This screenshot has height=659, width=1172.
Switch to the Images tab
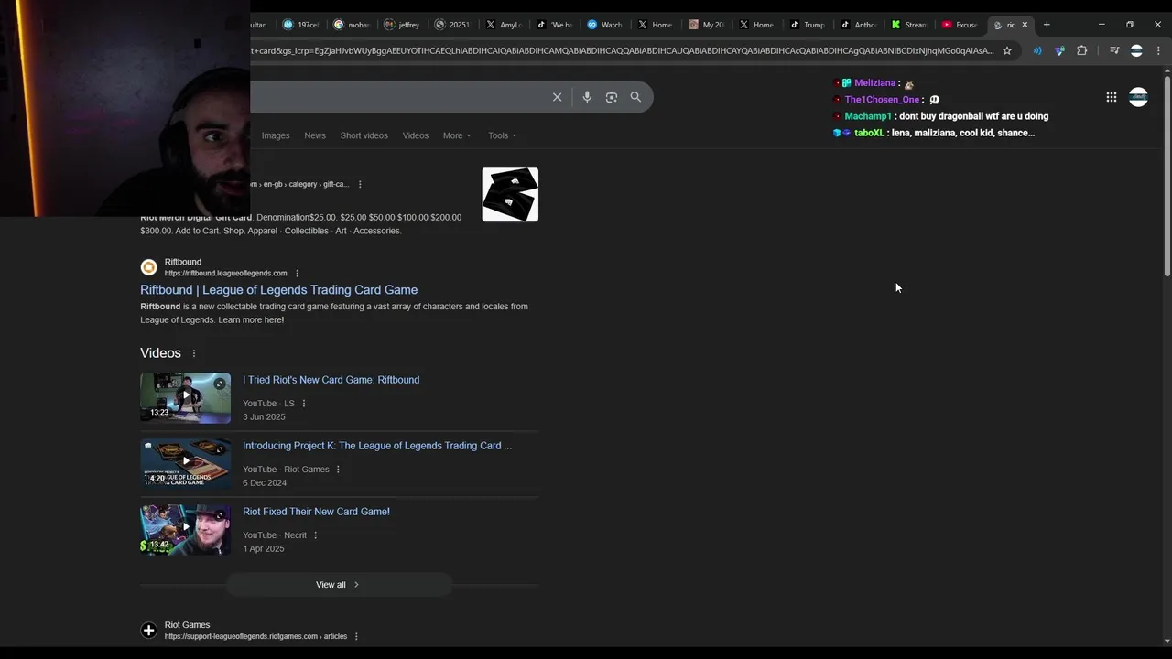(276, 135)
